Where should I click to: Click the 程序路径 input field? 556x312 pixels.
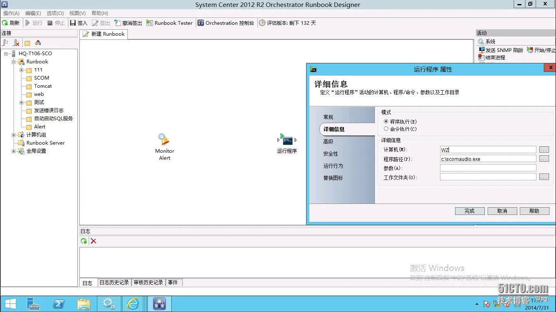tap(488, 159)
